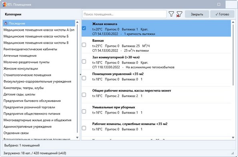Select Медицинские помещения класса чистоты Б
The height and width of the screenshot is (157, 238).
click(x=39, y=36)
